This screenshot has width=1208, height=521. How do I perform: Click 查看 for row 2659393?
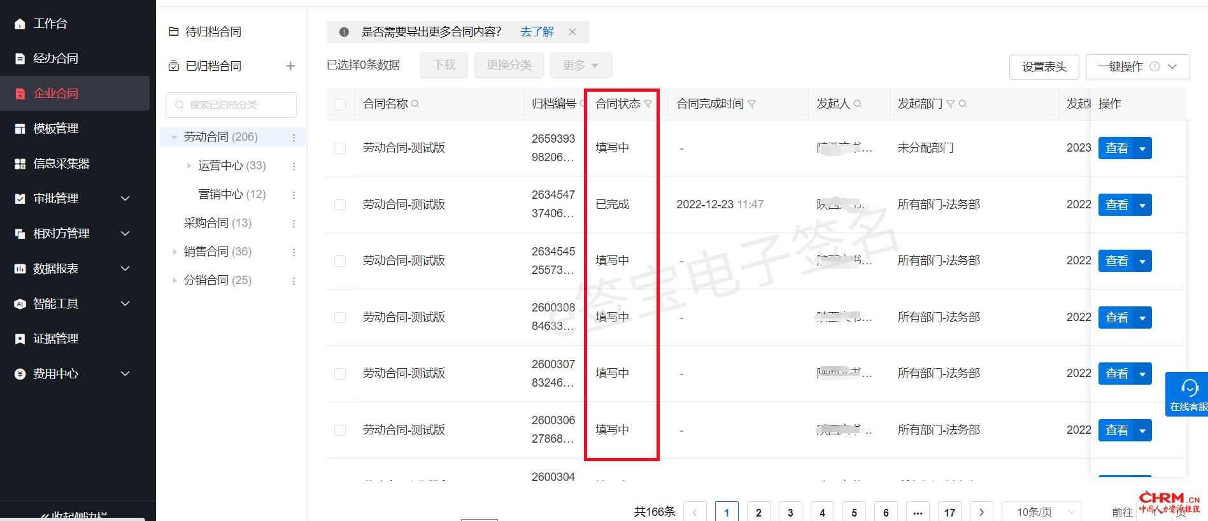pyautogui.click(x=1116, y=148)
